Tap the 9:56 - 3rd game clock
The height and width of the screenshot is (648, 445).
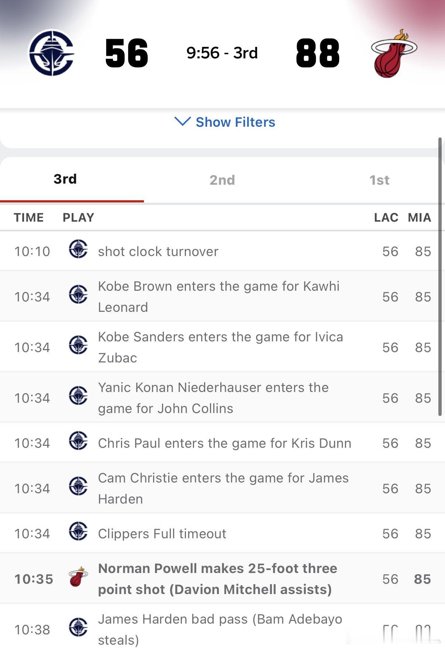tap(222, 53)
